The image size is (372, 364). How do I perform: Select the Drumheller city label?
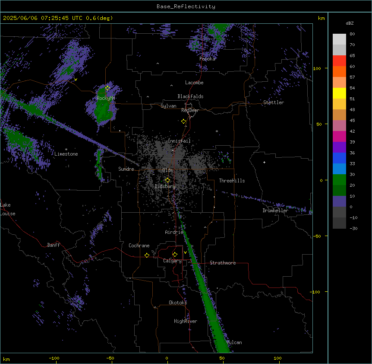click(x=275, y=211)
